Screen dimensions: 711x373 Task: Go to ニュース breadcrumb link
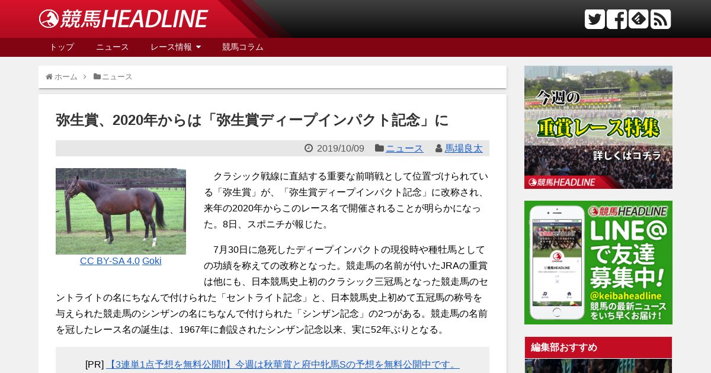pyautogui.click(x=117, y=76)
